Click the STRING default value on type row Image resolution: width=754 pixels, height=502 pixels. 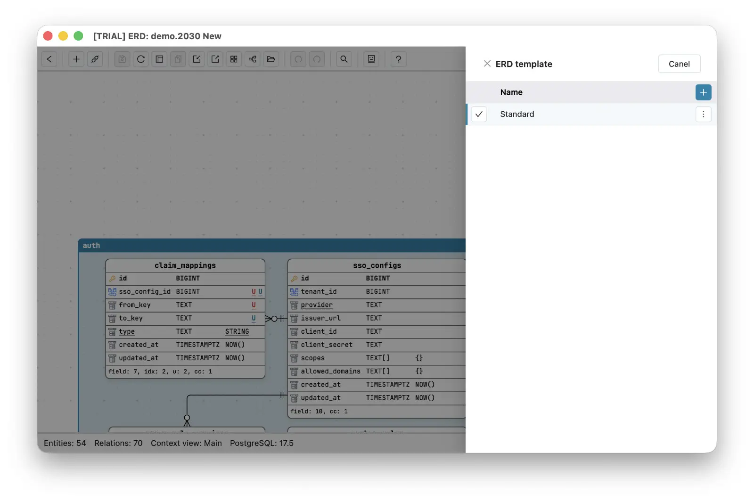click(237, 331)
